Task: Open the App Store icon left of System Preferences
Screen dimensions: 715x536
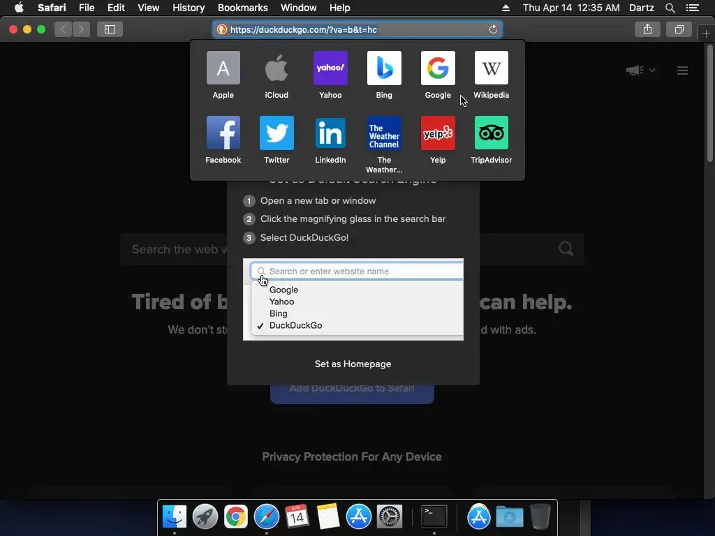Action: click(359, 517)
